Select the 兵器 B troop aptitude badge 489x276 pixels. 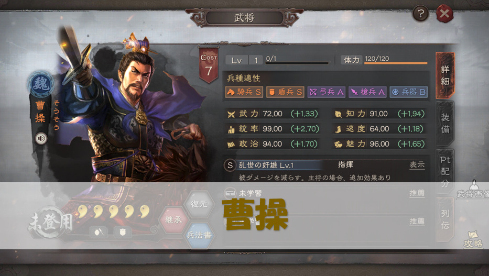[x=408, y=92]
